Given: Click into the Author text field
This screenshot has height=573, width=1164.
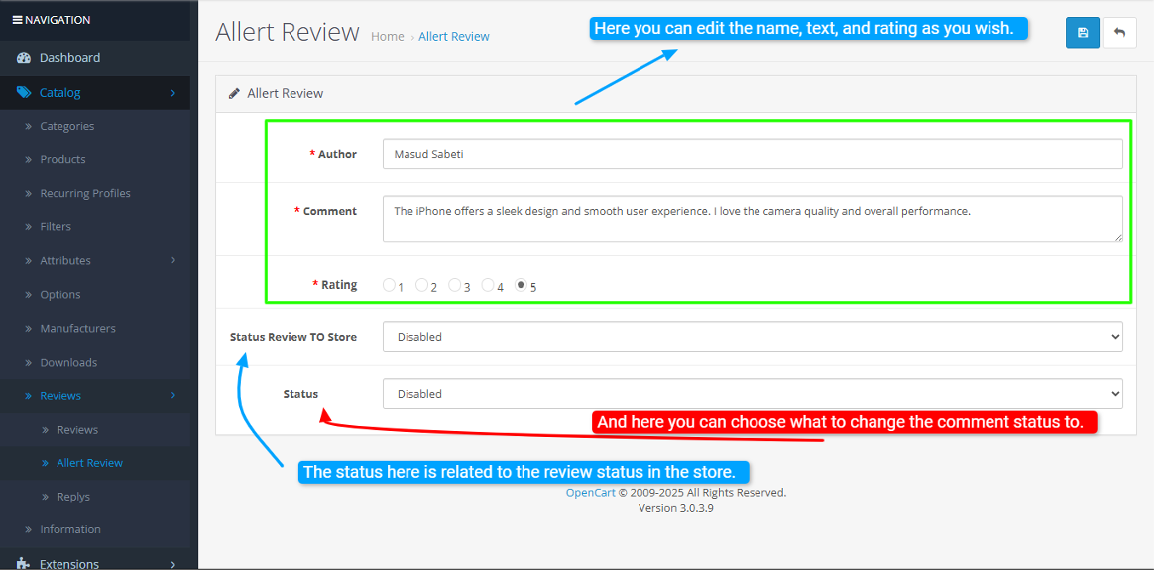Looking at the screenshot, I should pyautogui.click(x=752, y=154).
